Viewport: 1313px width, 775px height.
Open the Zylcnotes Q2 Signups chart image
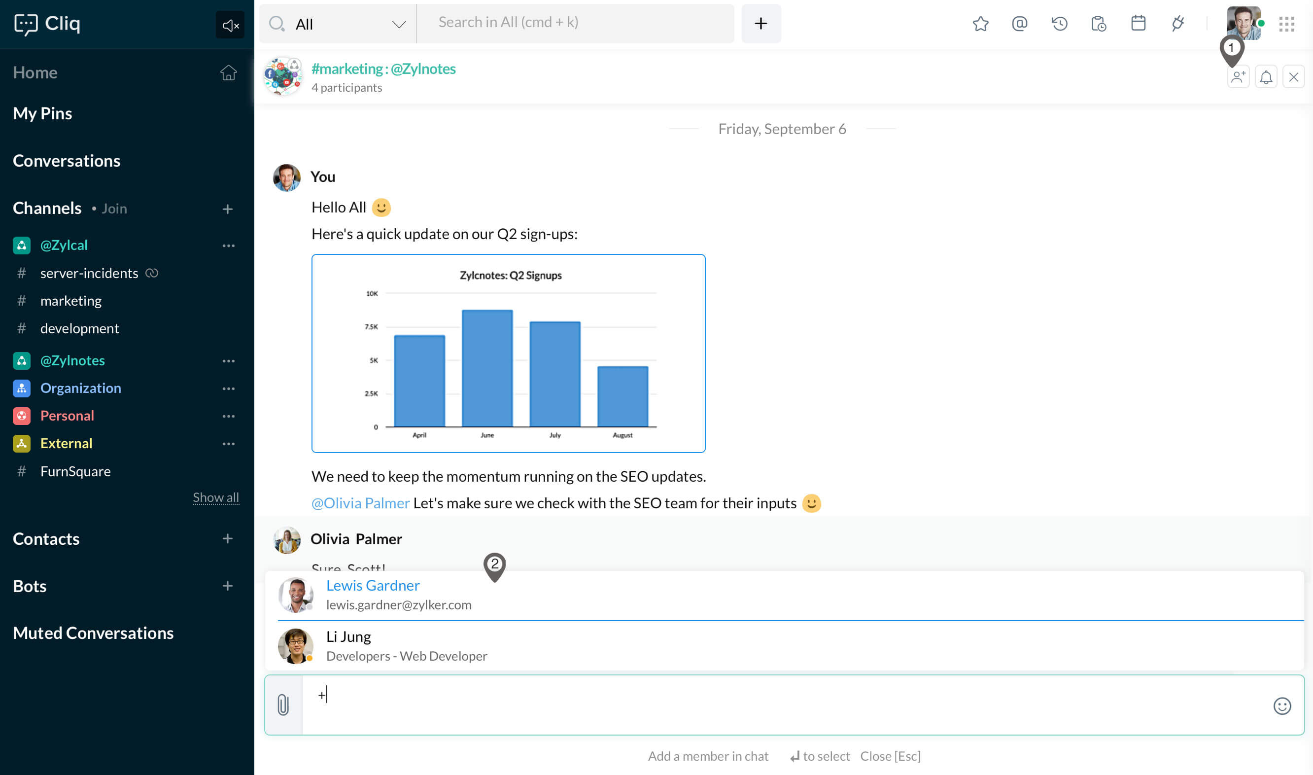tap(509, 353)
